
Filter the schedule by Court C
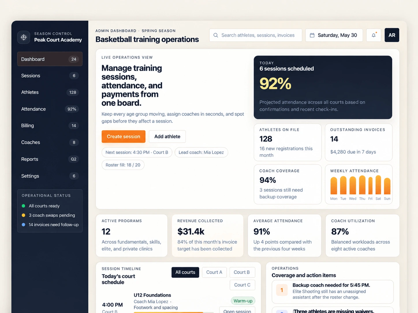[x=242, y=285]
